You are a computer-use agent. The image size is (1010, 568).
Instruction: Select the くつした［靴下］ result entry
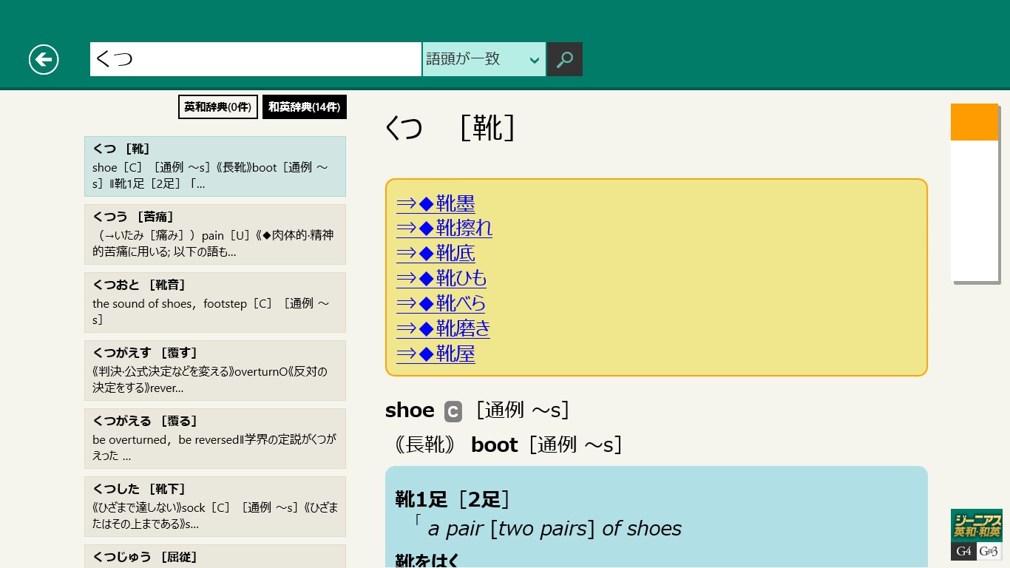[215, 507]
